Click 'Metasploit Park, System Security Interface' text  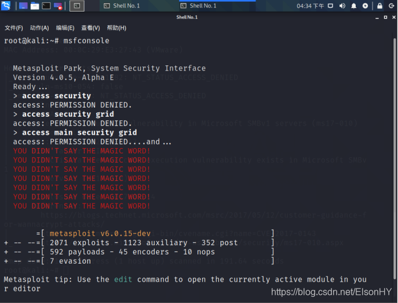coord(109,68)
